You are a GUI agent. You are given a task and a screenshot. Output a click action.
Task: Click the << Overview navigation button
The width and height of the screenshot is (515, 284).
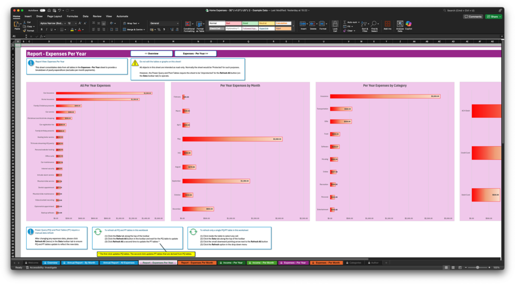151,53
